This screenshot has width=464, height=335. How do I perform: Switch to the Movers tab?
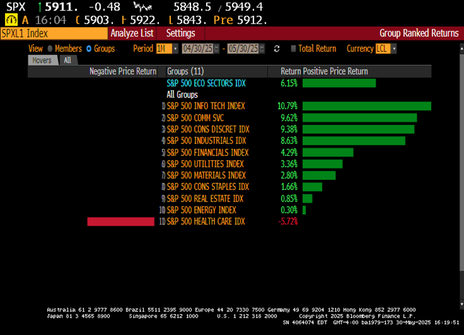click(43, 60)
